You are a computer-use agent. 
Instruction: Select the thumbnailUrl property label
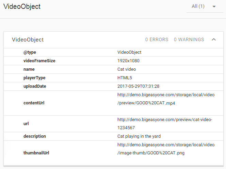(36, 153)
